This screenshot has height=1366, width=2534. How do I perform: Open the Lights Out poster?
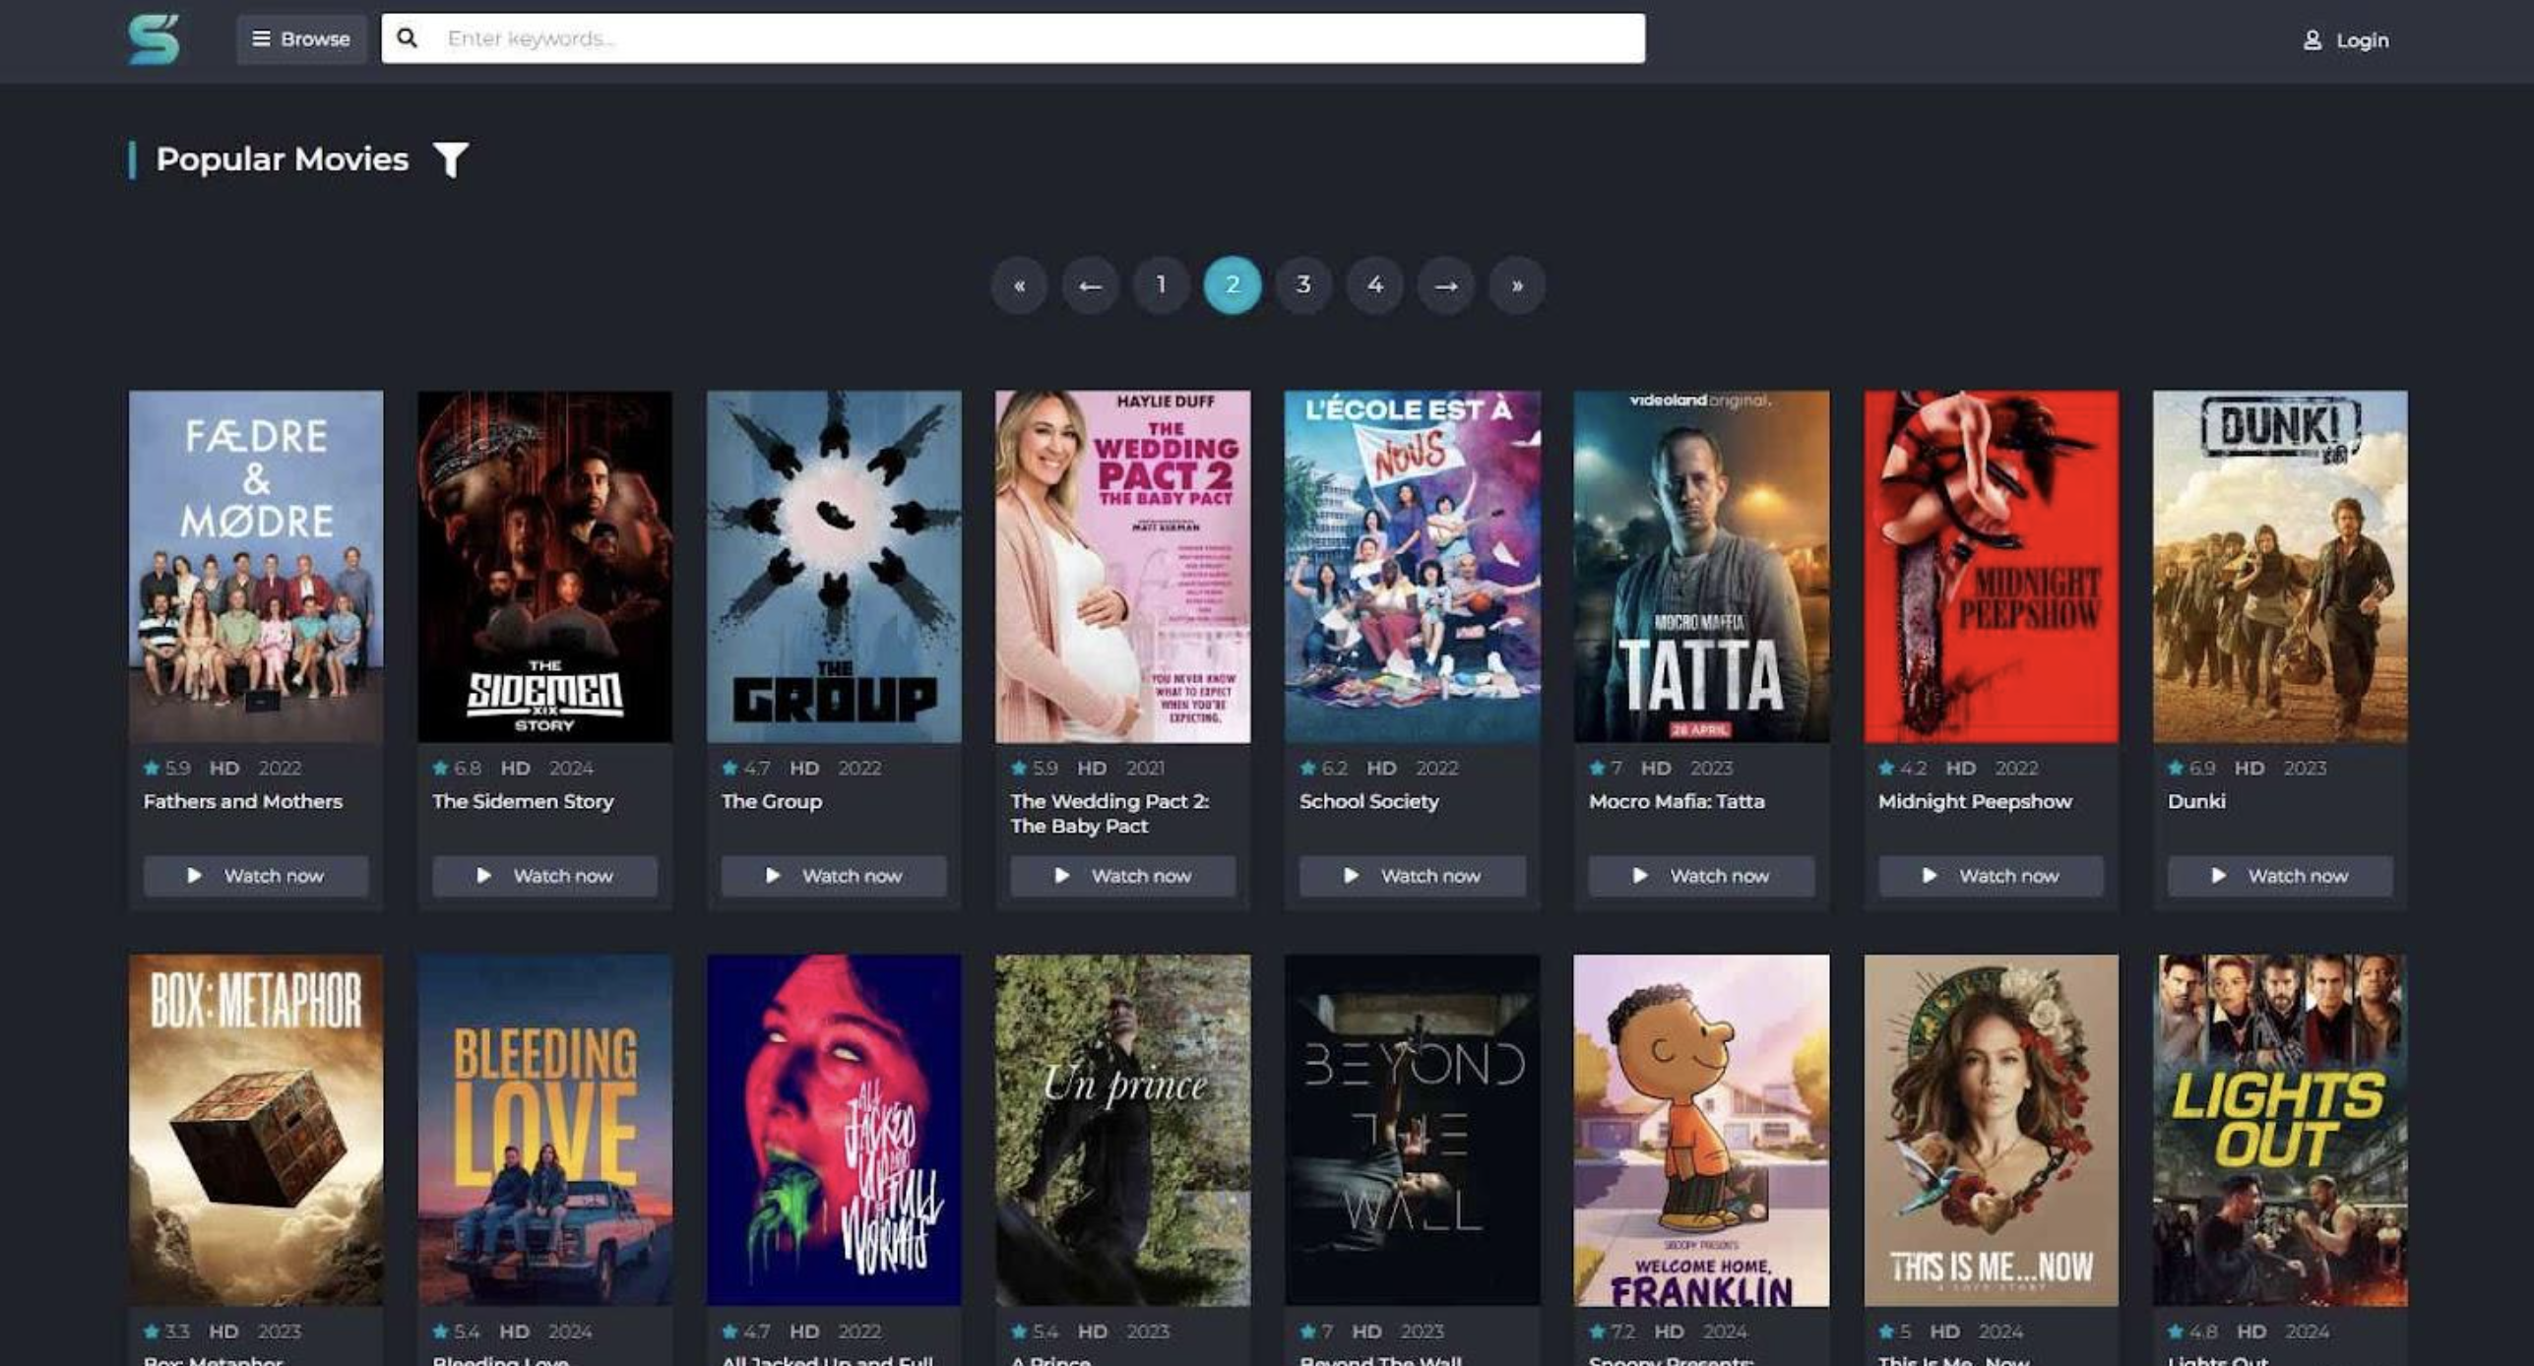pyautogui.click(x=2280, y=1130)
